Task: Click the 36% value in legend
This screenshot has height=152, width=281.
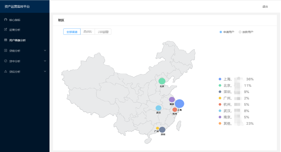Action: pyautogui.click(x=250, y=79)
